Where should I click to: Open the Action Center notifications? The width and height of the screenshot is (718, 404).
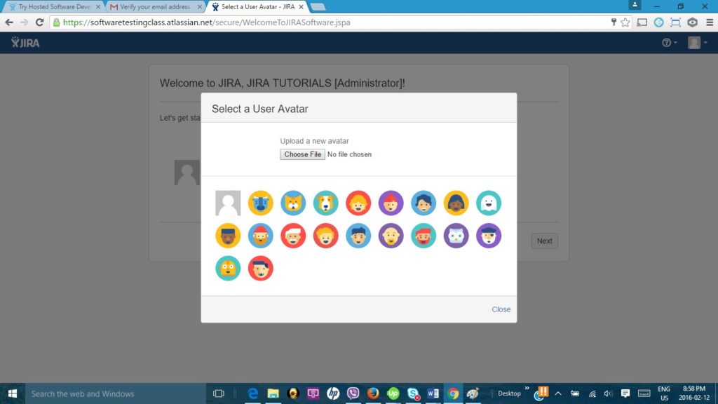point(625,393)
